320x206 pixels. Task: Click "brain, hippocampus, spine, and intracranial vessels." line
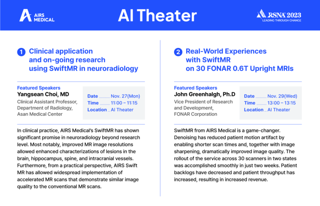[75, 159]
